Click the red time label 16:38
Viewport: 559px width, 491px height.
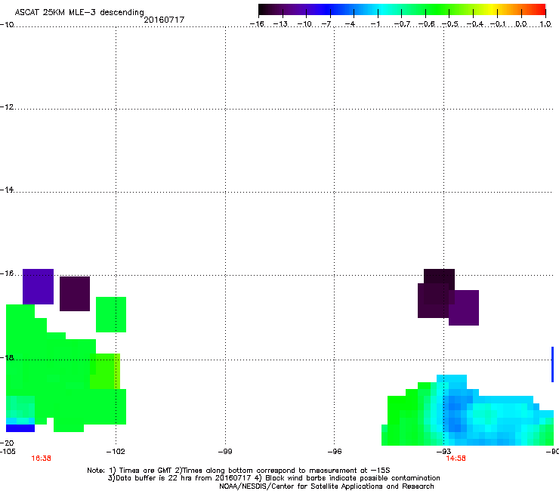(x=41, y=459)
